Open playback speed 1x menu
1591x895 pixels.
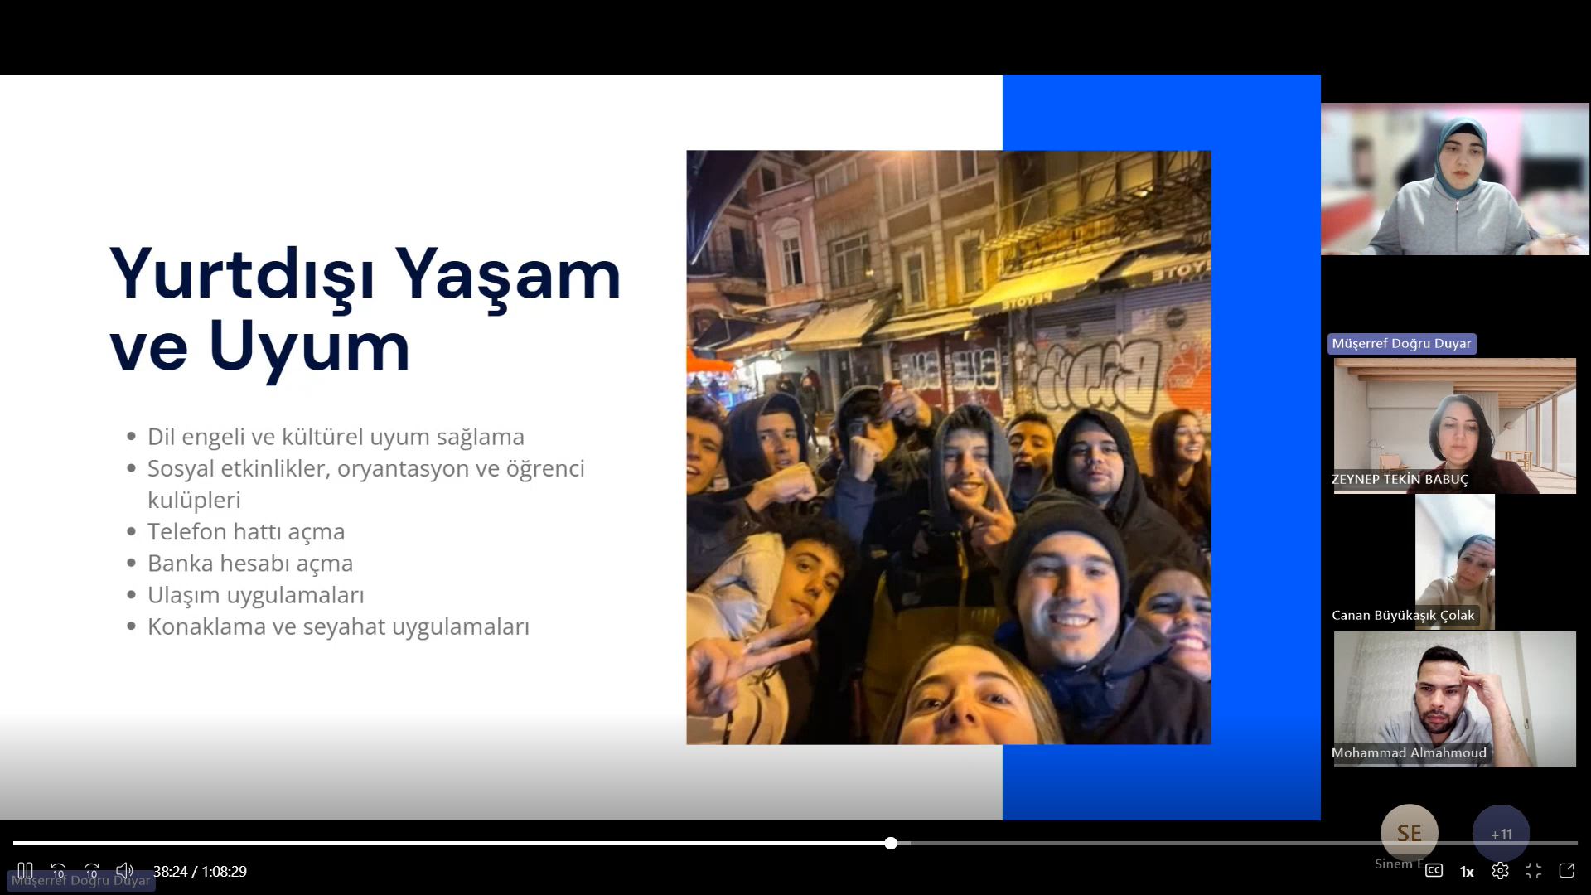[x=1466, y=872]
